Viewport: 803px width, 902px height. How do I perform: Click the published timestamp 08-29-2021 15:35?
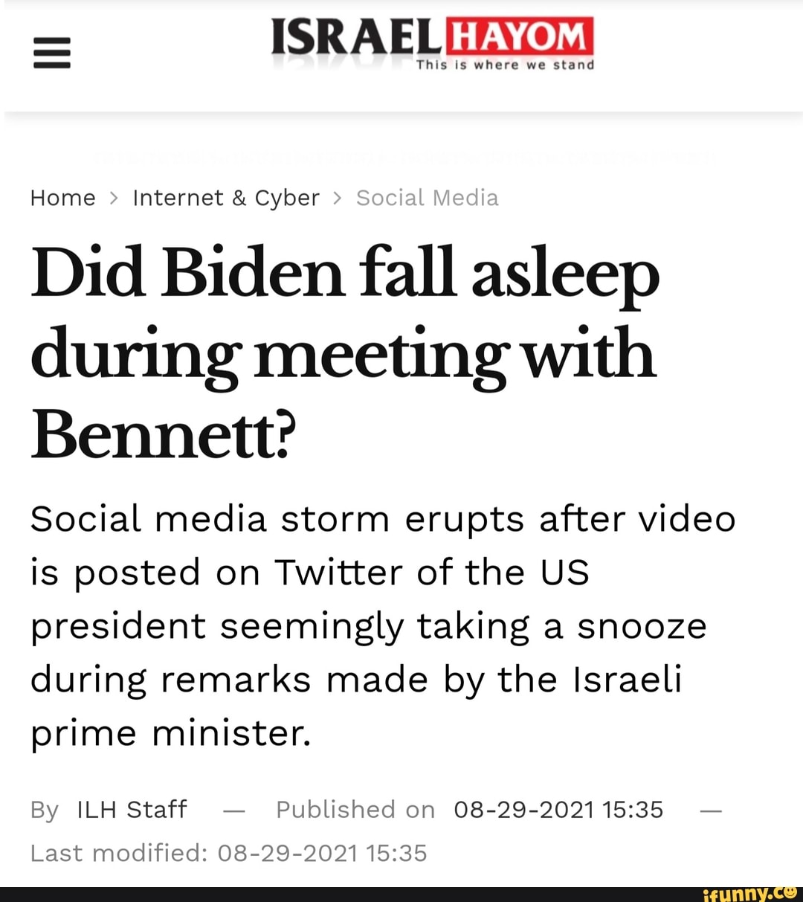click(x=558, y=809)
